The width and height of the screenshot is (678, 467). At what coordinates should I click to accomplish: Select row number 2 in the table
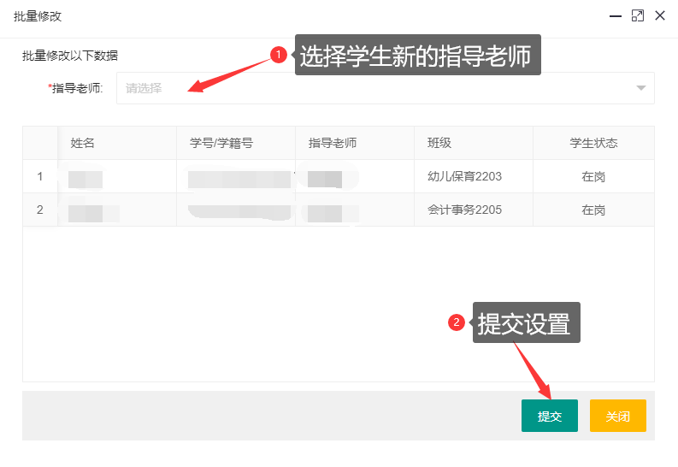point(39,210)
